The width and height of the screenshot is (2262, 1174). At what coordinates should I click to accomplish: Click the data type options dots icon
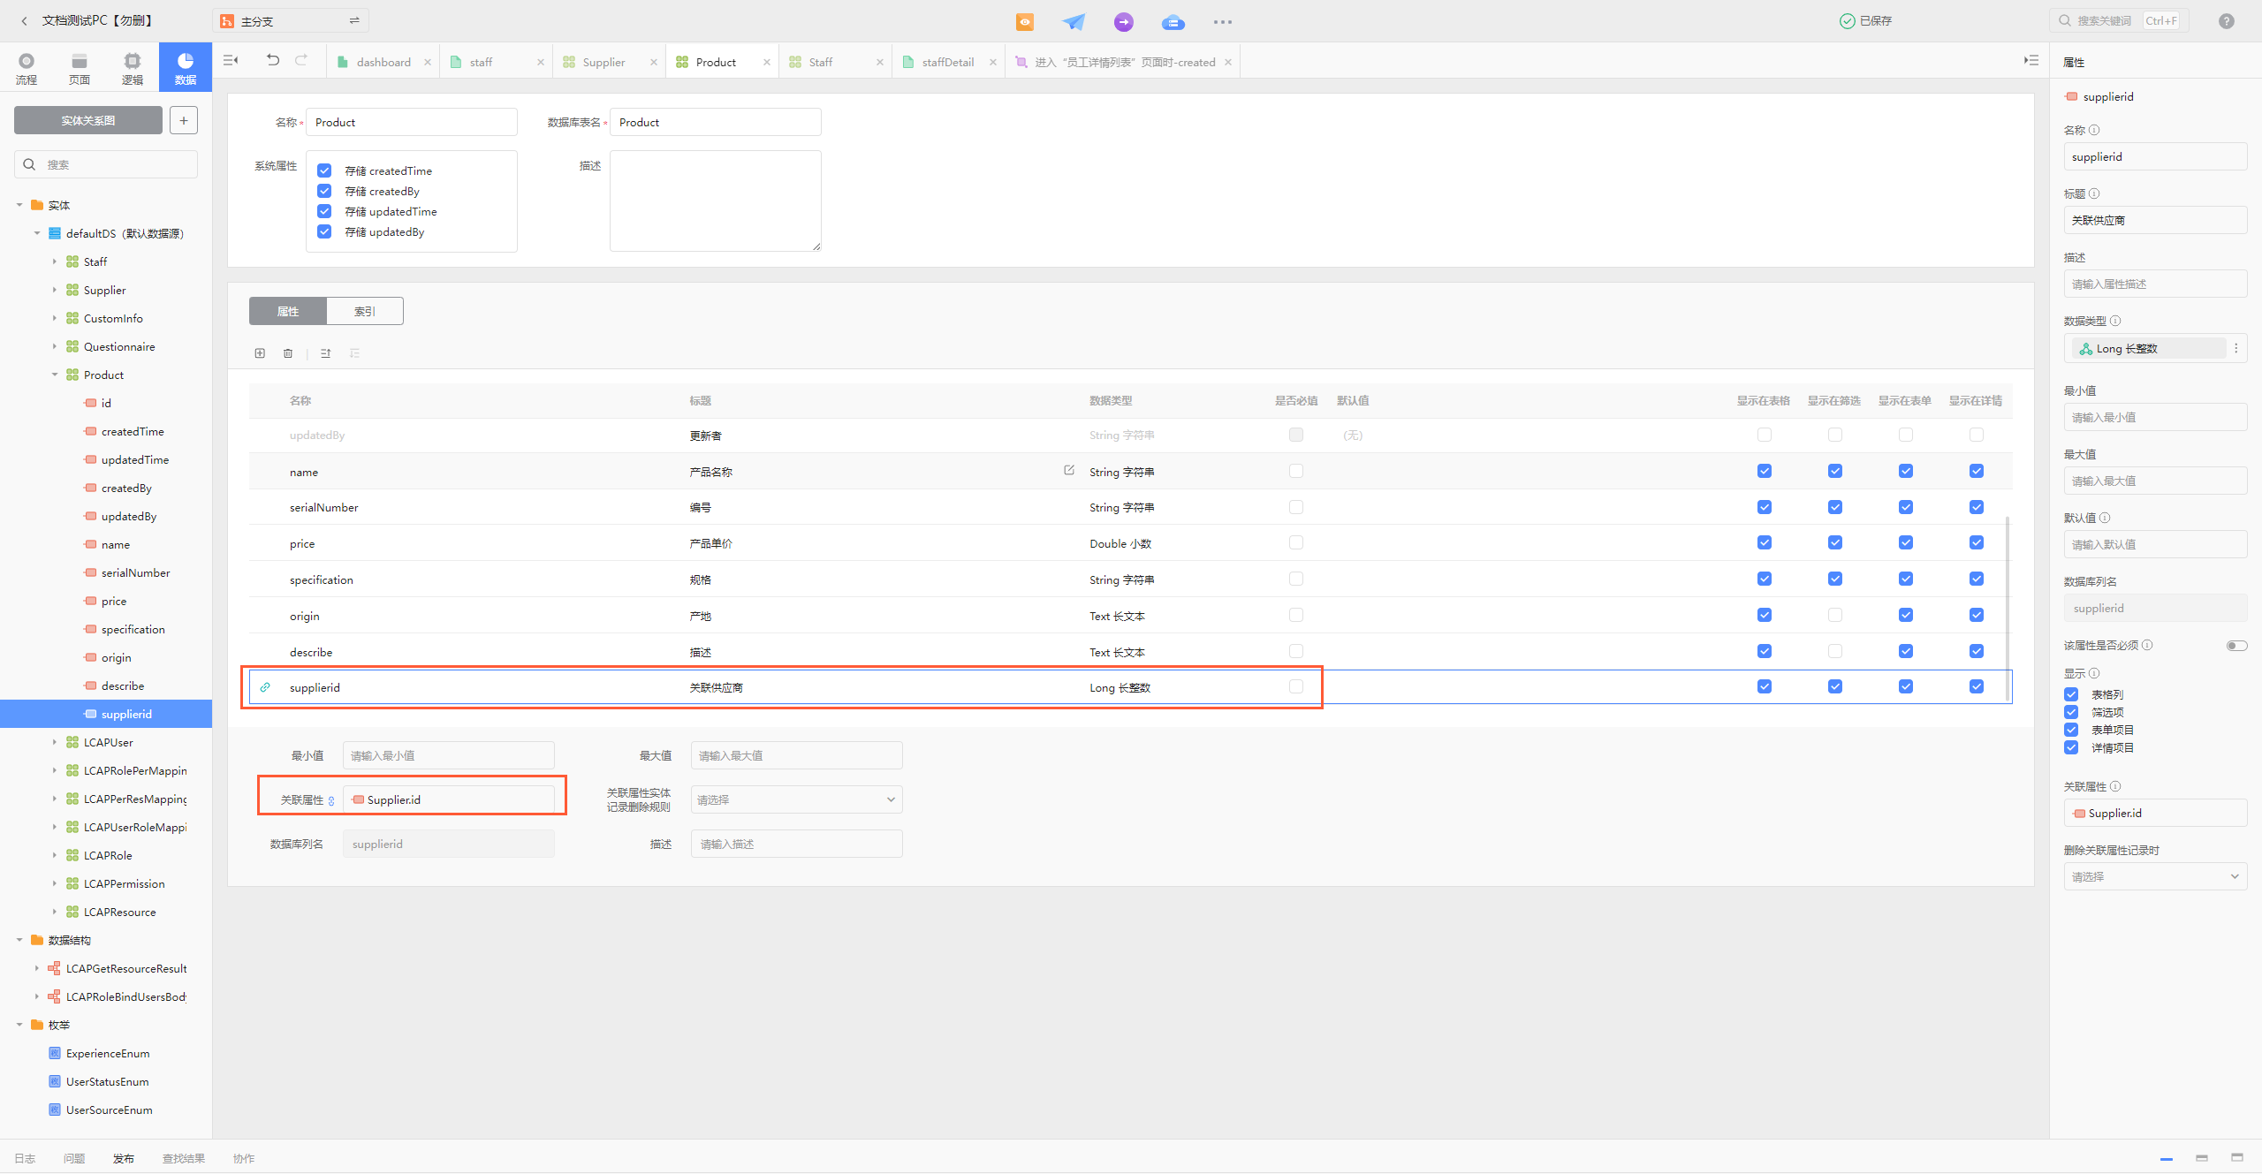point(2236,348)
